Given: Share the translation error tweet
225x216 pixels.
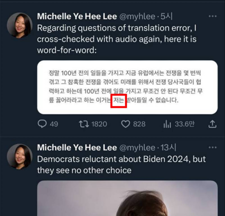Looking at the screenshot, I should tap(213, 124).
